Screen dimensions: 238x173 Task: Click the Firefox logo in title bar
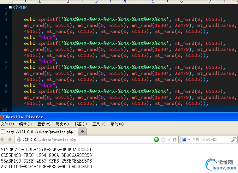point(2,117)
